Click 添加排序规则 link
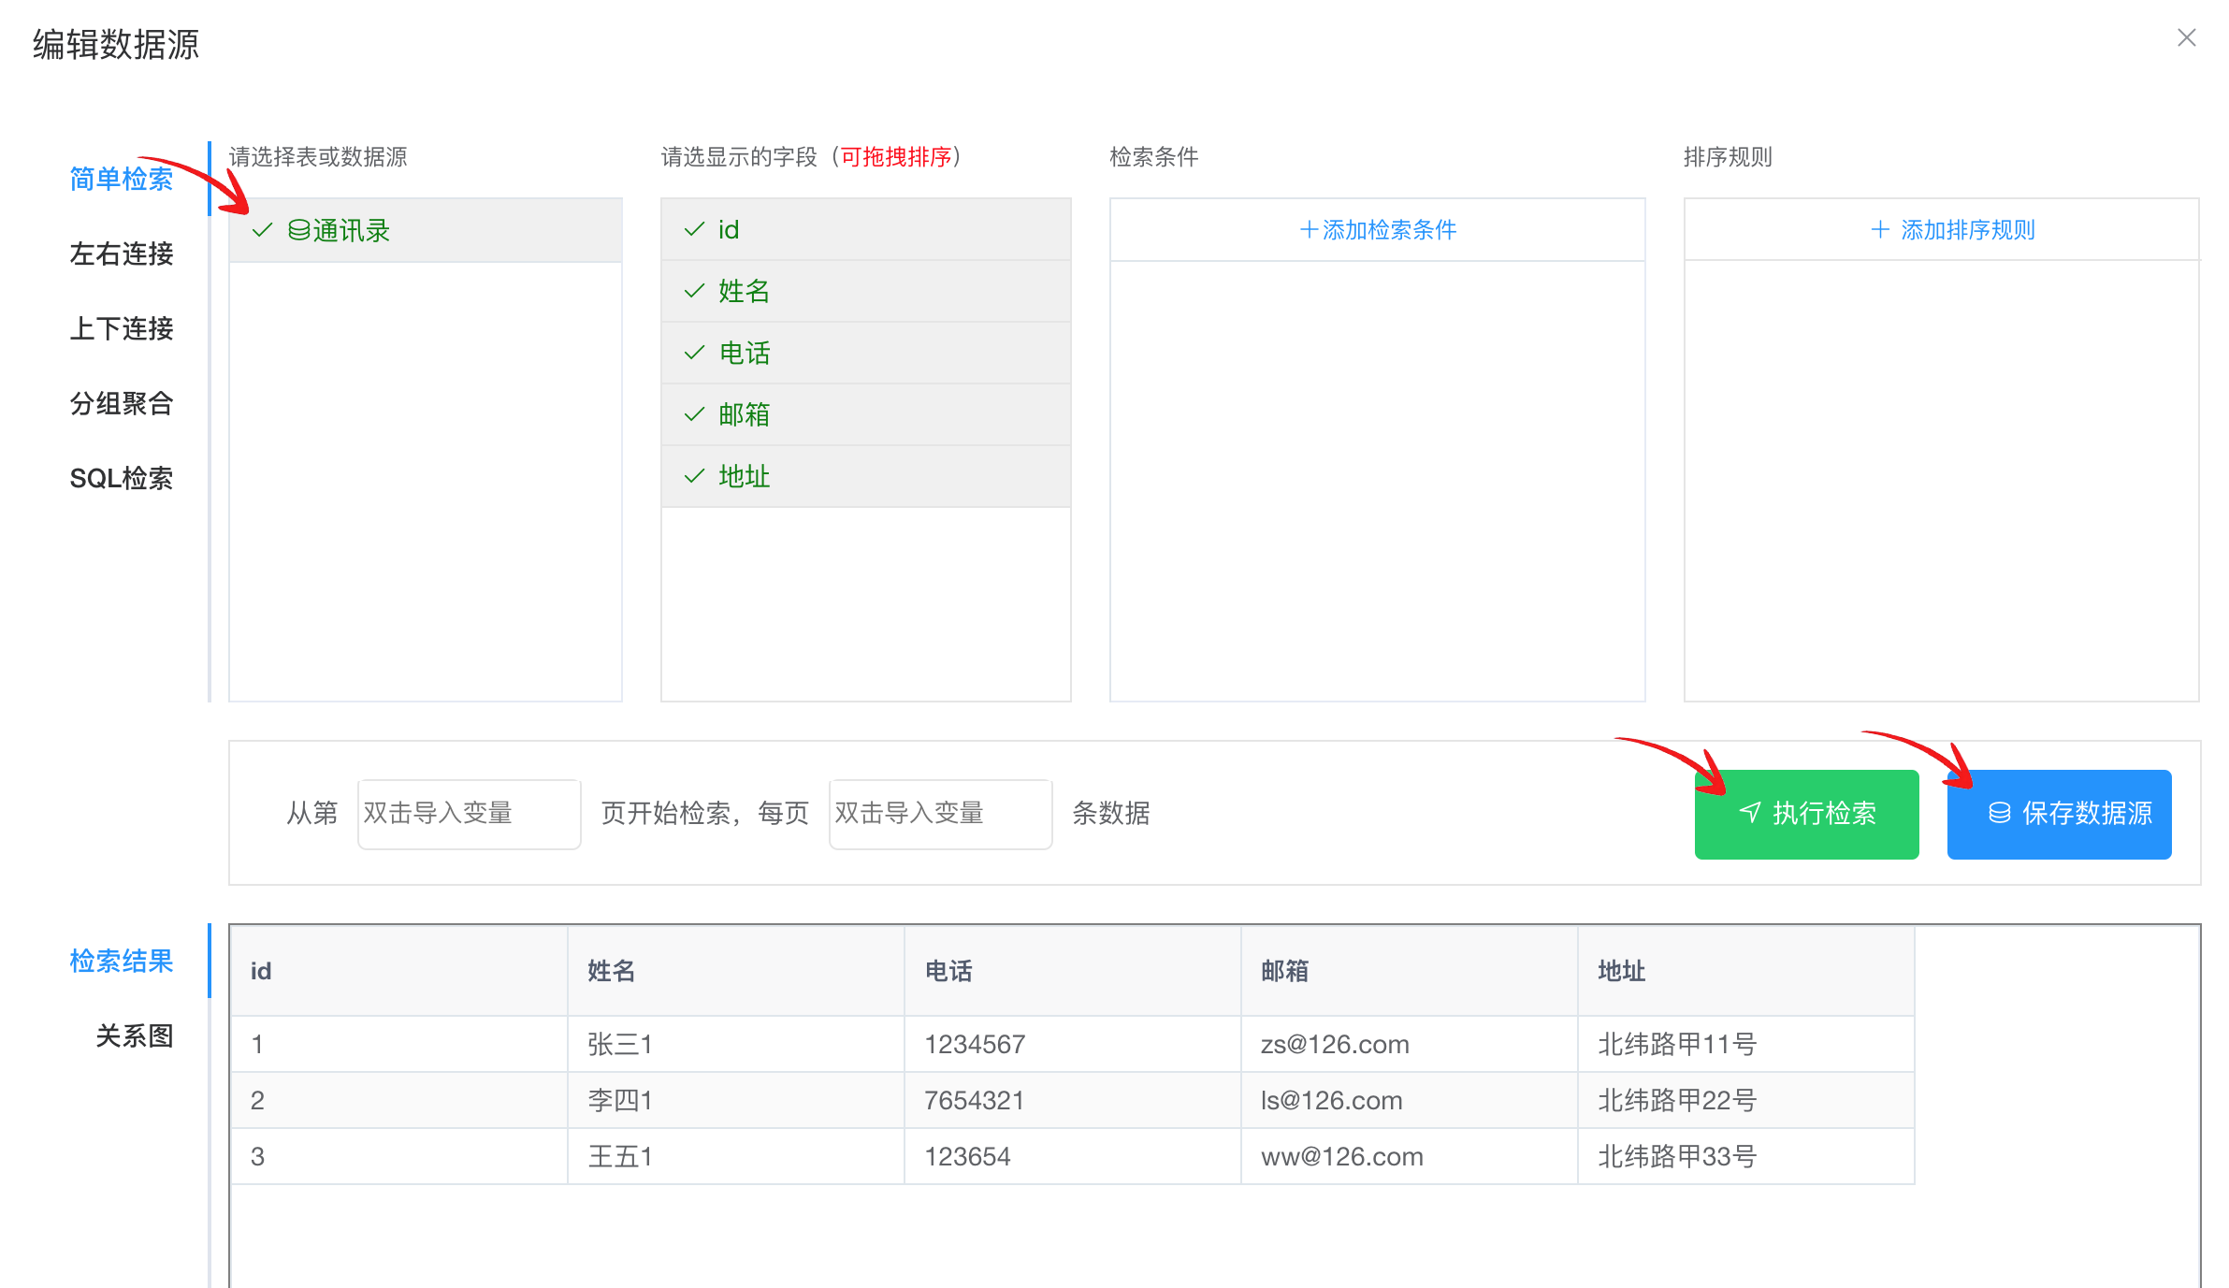This screenshot has width=2229, height=1288. (x=1953, y=230)
